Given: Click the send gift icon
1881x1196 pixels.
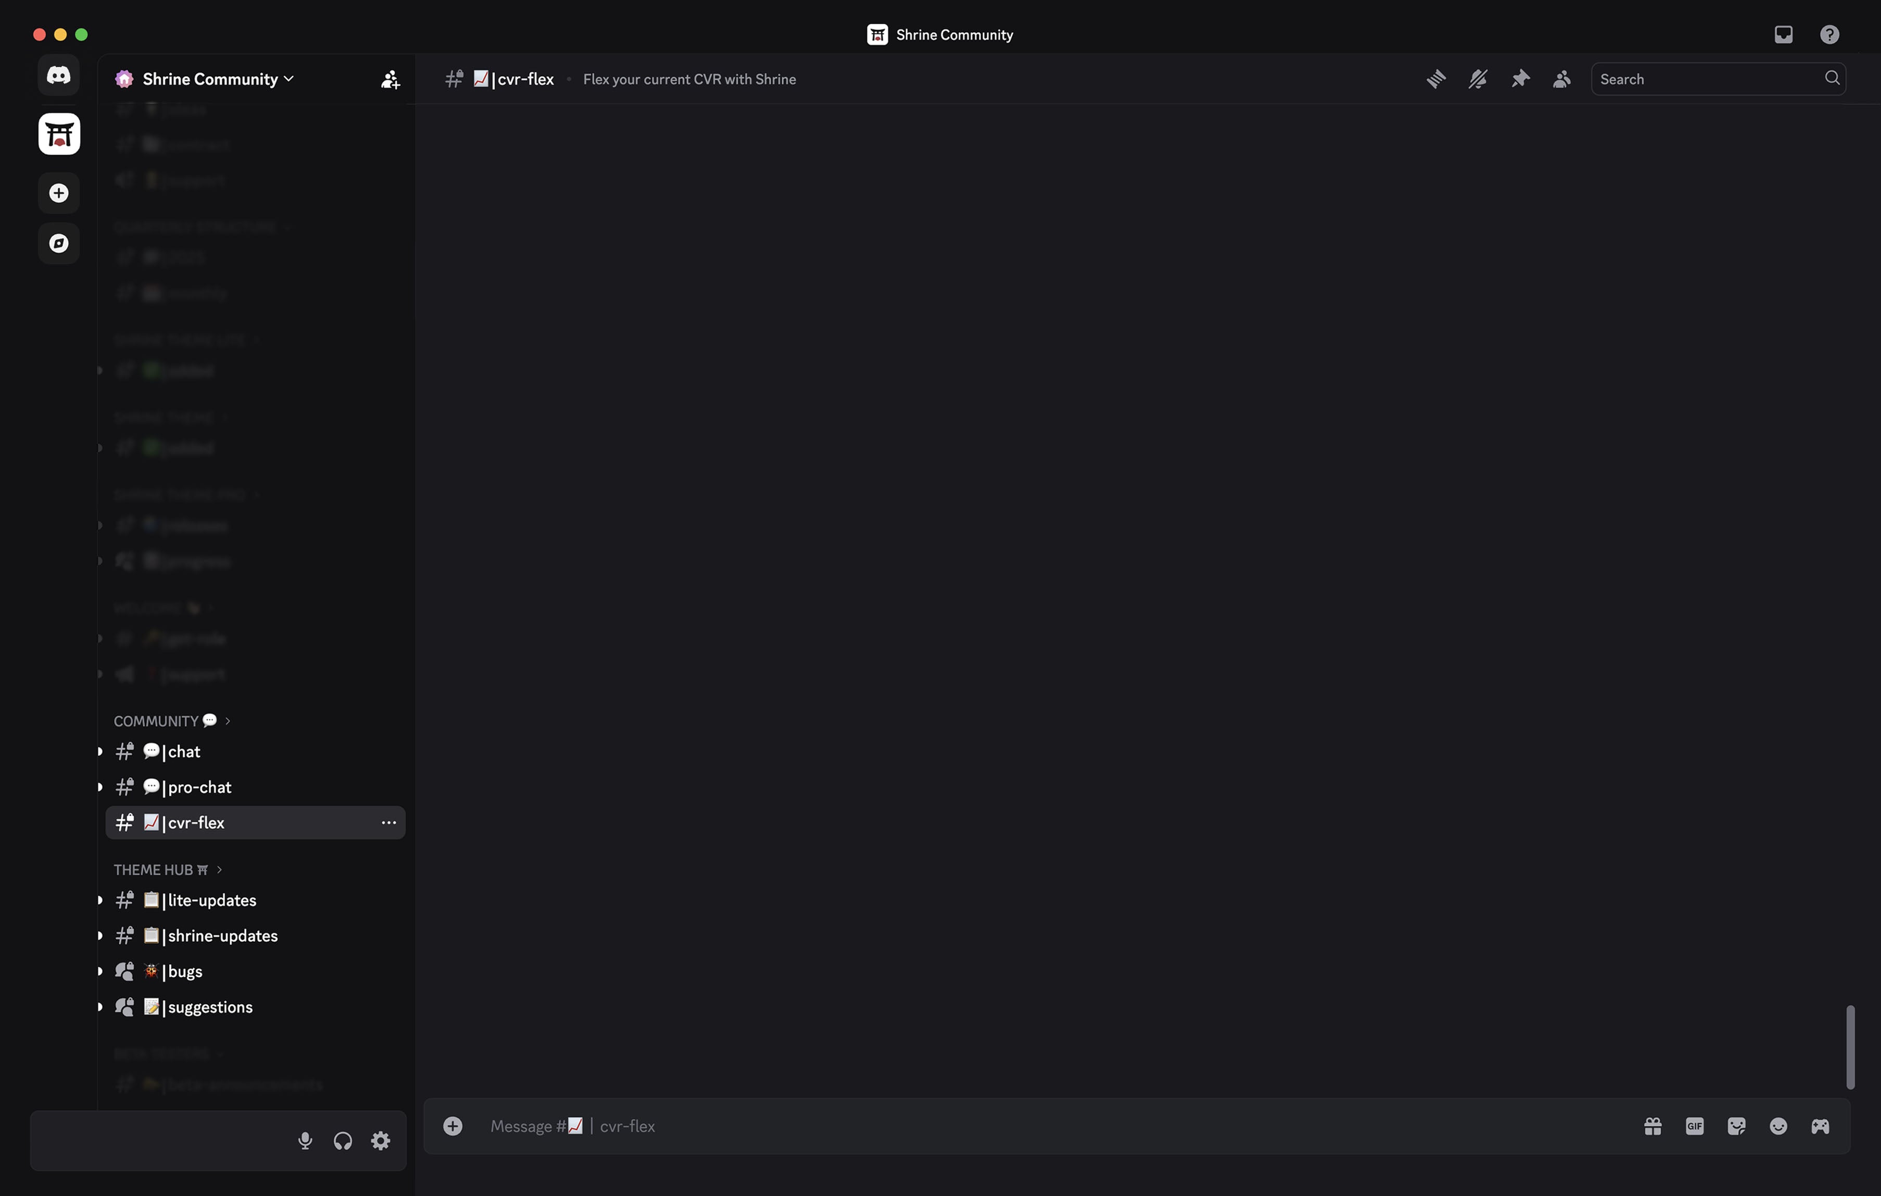Looking at the screenshot, I should (x=1652, y=1126).
